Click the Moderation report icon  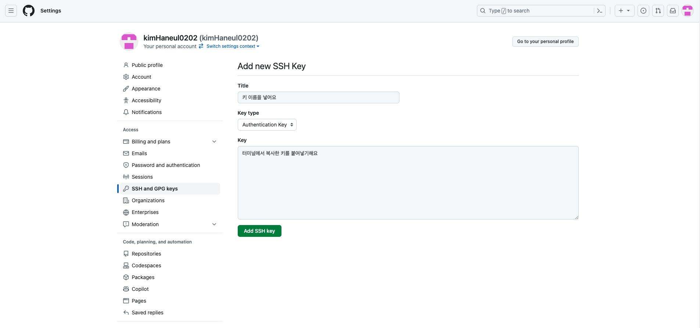click(126, 224)
